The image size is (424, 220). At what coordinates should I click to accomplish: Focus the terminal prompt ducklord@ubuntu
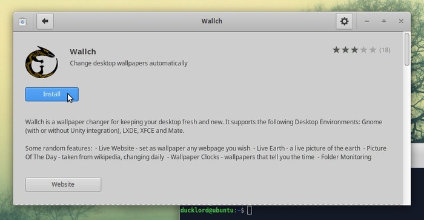click(212, 210)
